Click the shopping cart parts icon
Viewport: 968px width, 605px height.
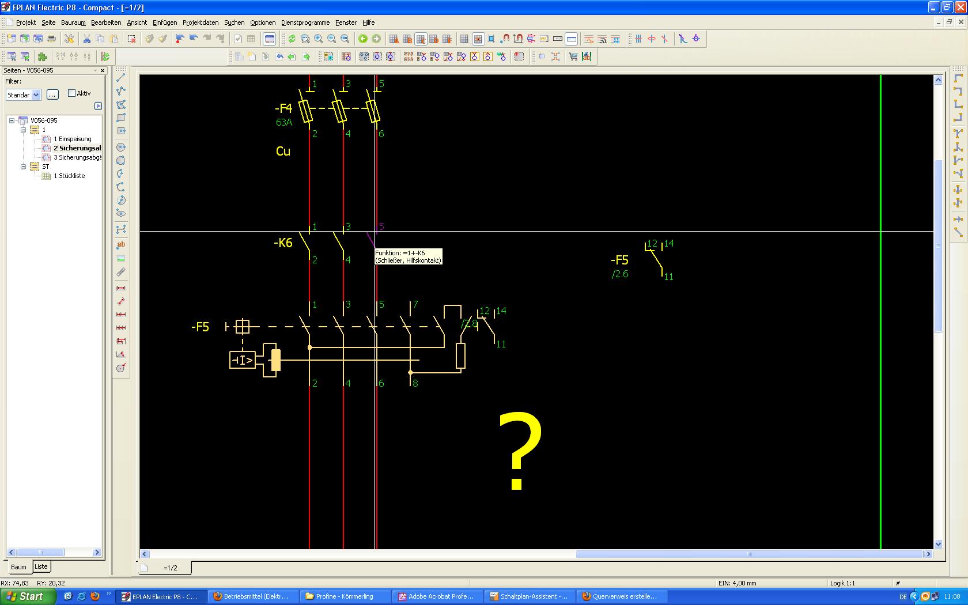(x=573, y=56)
